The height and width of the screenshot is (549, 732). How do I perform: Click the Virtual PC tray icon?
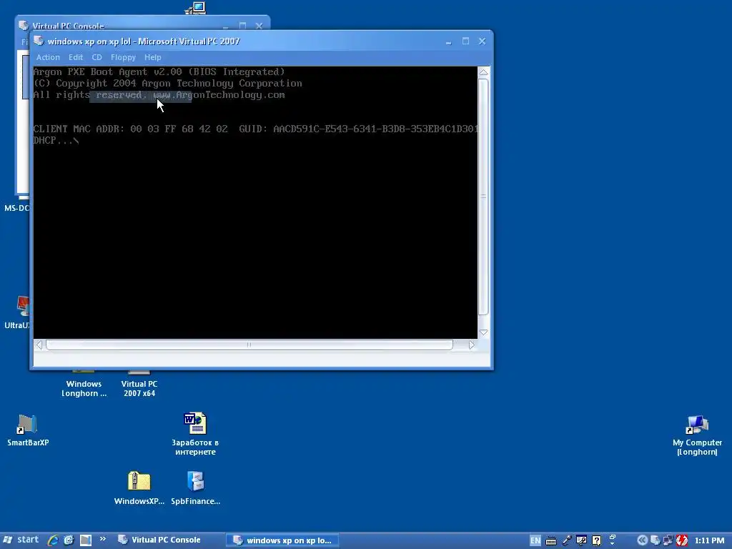655,540
